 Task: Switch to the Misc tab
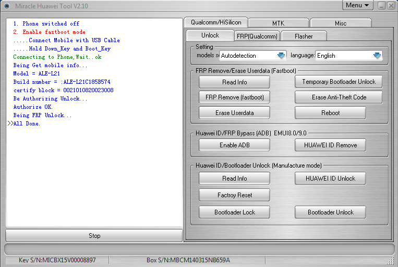[341, 23]
